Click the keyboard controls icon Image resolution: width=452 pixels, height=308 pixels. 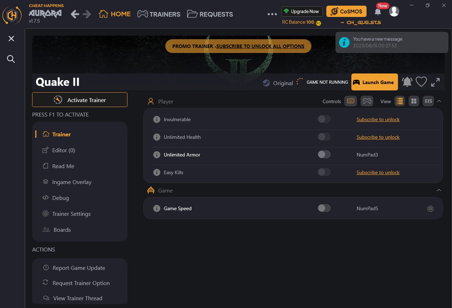[x=350, y=101]
